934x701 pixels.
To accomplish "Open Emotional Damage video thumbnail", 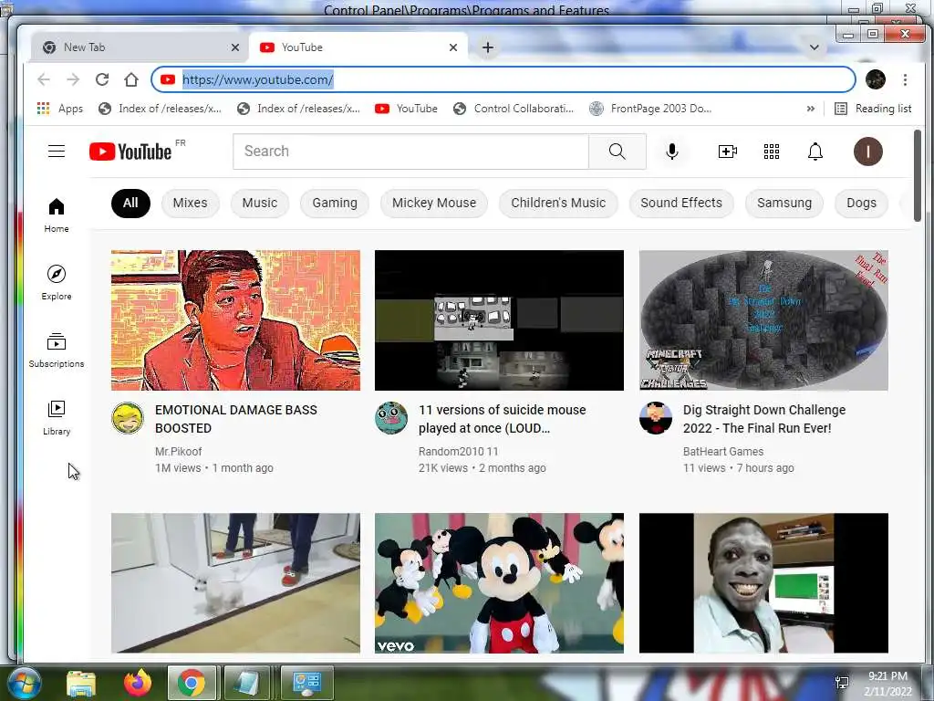I will 235,320.
